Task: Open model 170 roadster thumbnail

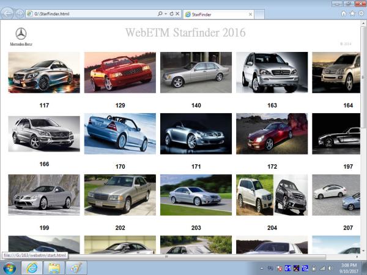Action: pos(120,134)
